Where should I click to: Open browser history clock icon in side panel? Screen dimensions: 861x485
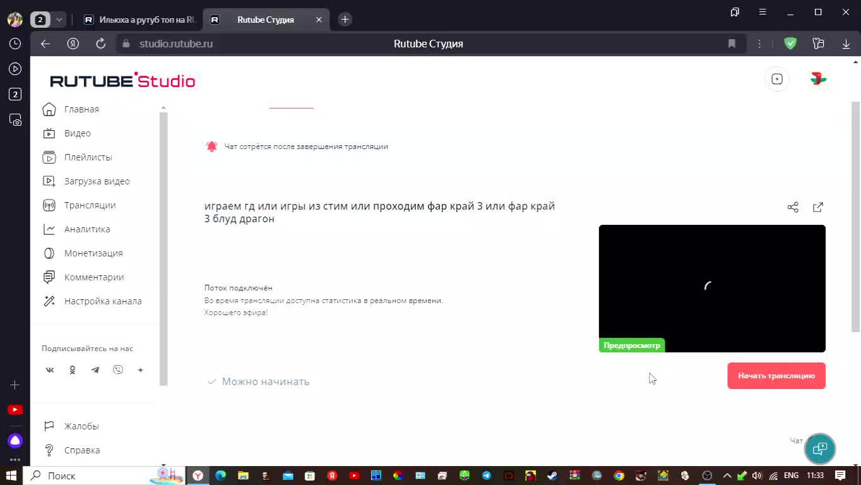[x=15, y=44]
